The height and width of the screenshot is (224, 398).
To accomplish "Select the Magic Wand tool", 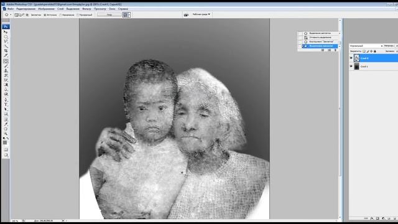I will (x=6, y=46).
